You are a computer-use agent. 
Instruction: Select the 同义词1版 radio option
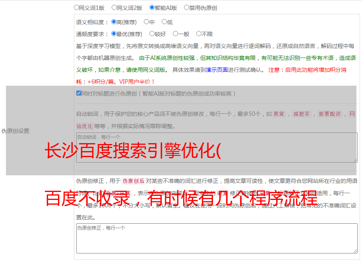coord(76,8)
